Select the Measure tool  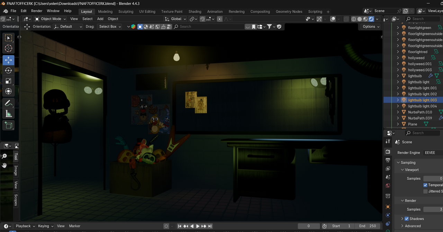click(9, 114)
